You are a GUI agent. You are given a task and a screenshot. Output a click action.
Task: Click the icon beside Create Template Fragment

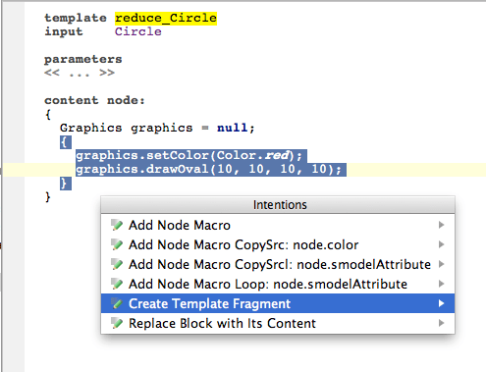click(117, 303)
